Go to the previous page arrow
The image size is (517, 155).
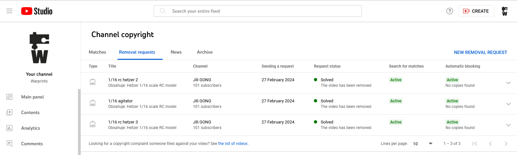tap(490, 144)
